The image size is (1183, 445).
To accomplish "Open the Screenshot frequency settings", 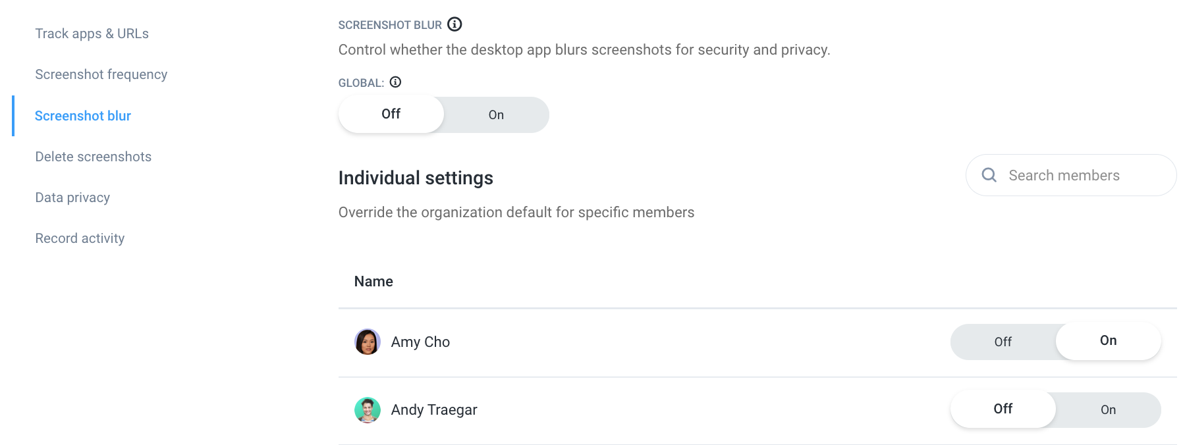I will click(101, 74).
